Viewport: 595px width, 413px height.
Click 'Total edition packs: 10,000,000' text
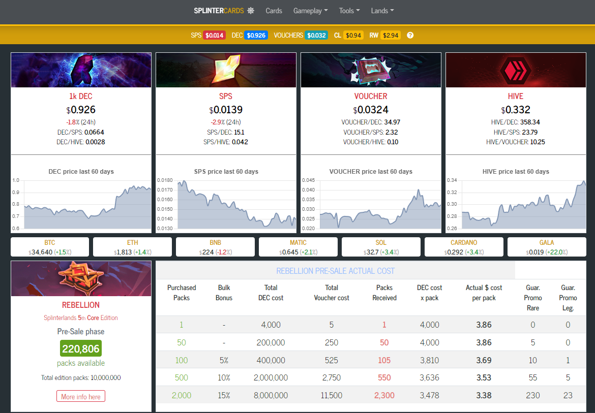point(81,378)
